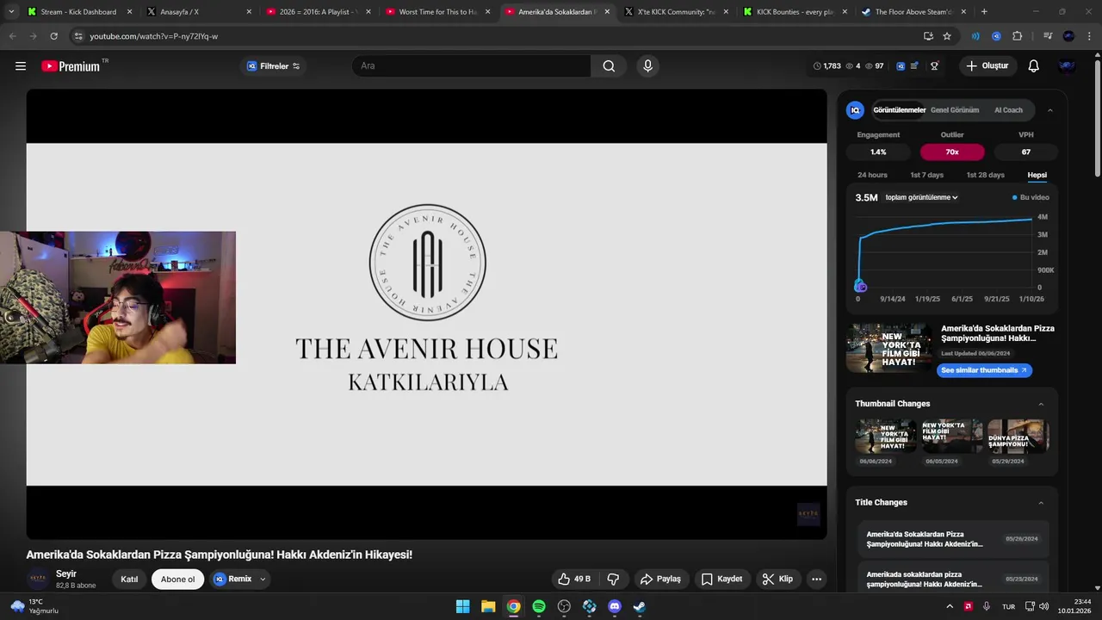This screenshot has height=620, width=1102.
Task: Open YouTube notifications bell
Action: click(x=1033, y=66)
